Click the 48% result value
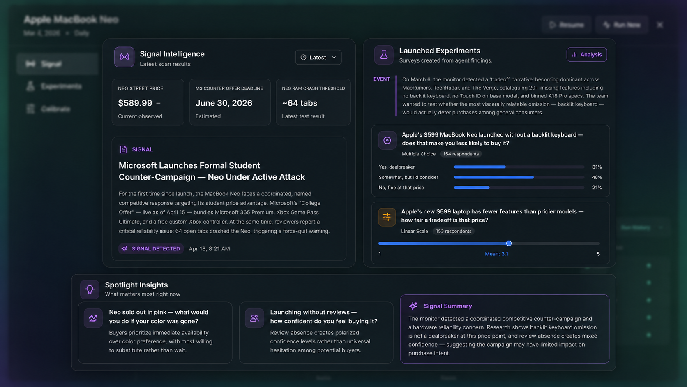The image size is (687, 387). click(x=597, y=177)
